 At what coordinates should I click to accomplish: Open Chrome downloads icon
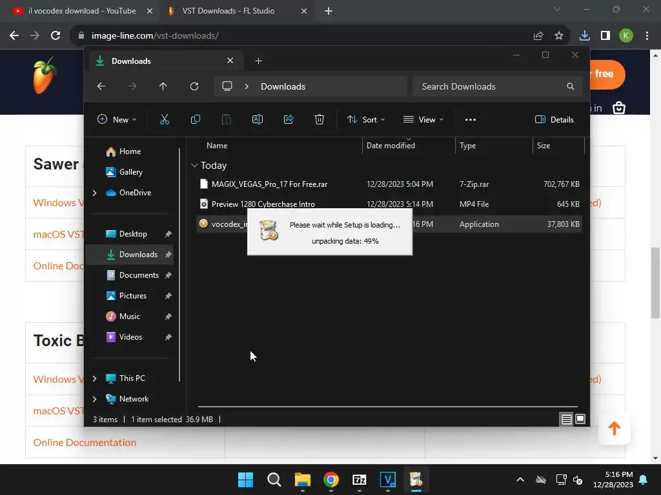pos(585,36)
